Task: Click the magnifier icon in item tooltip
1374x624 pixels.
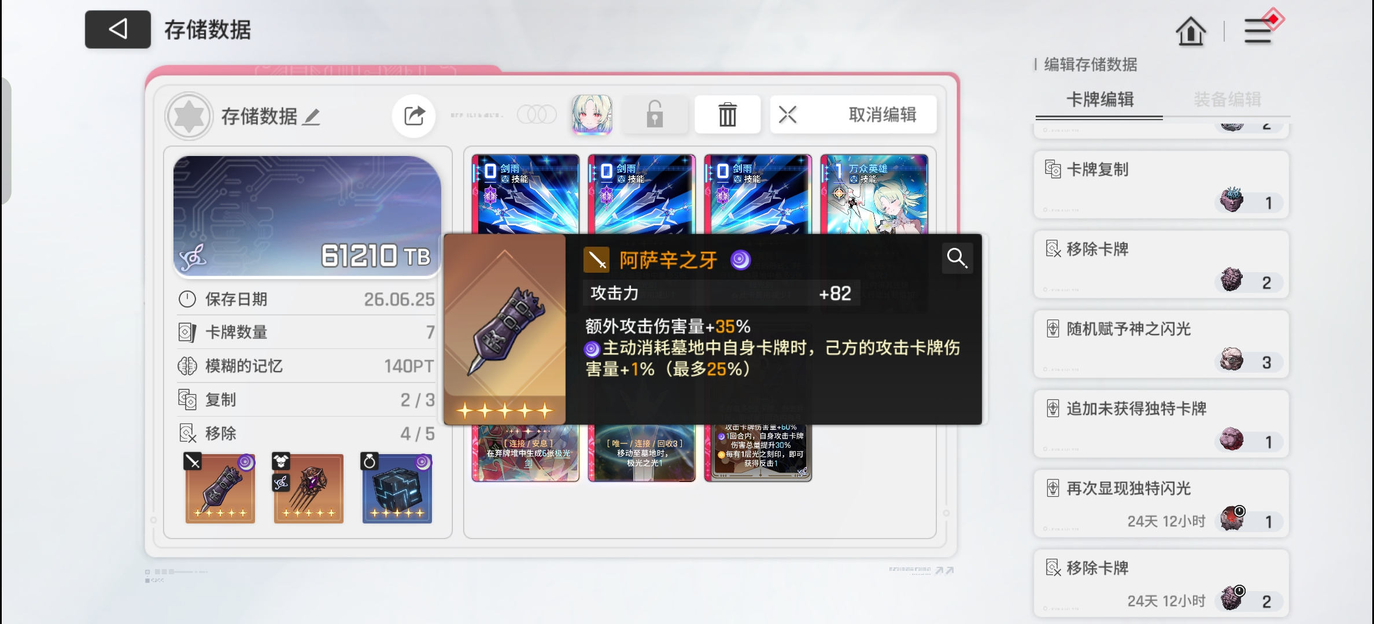Action: [x=956, y=258]
